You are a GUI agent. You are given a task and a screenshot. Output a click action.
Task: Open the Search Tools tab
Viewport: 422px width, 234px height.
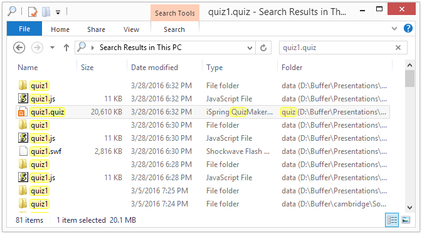click(x=175, y=13)
